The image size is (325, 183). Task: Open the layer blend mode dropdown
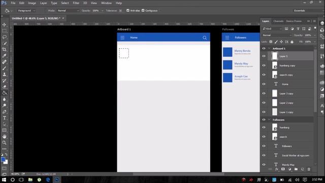pos(277,35)
